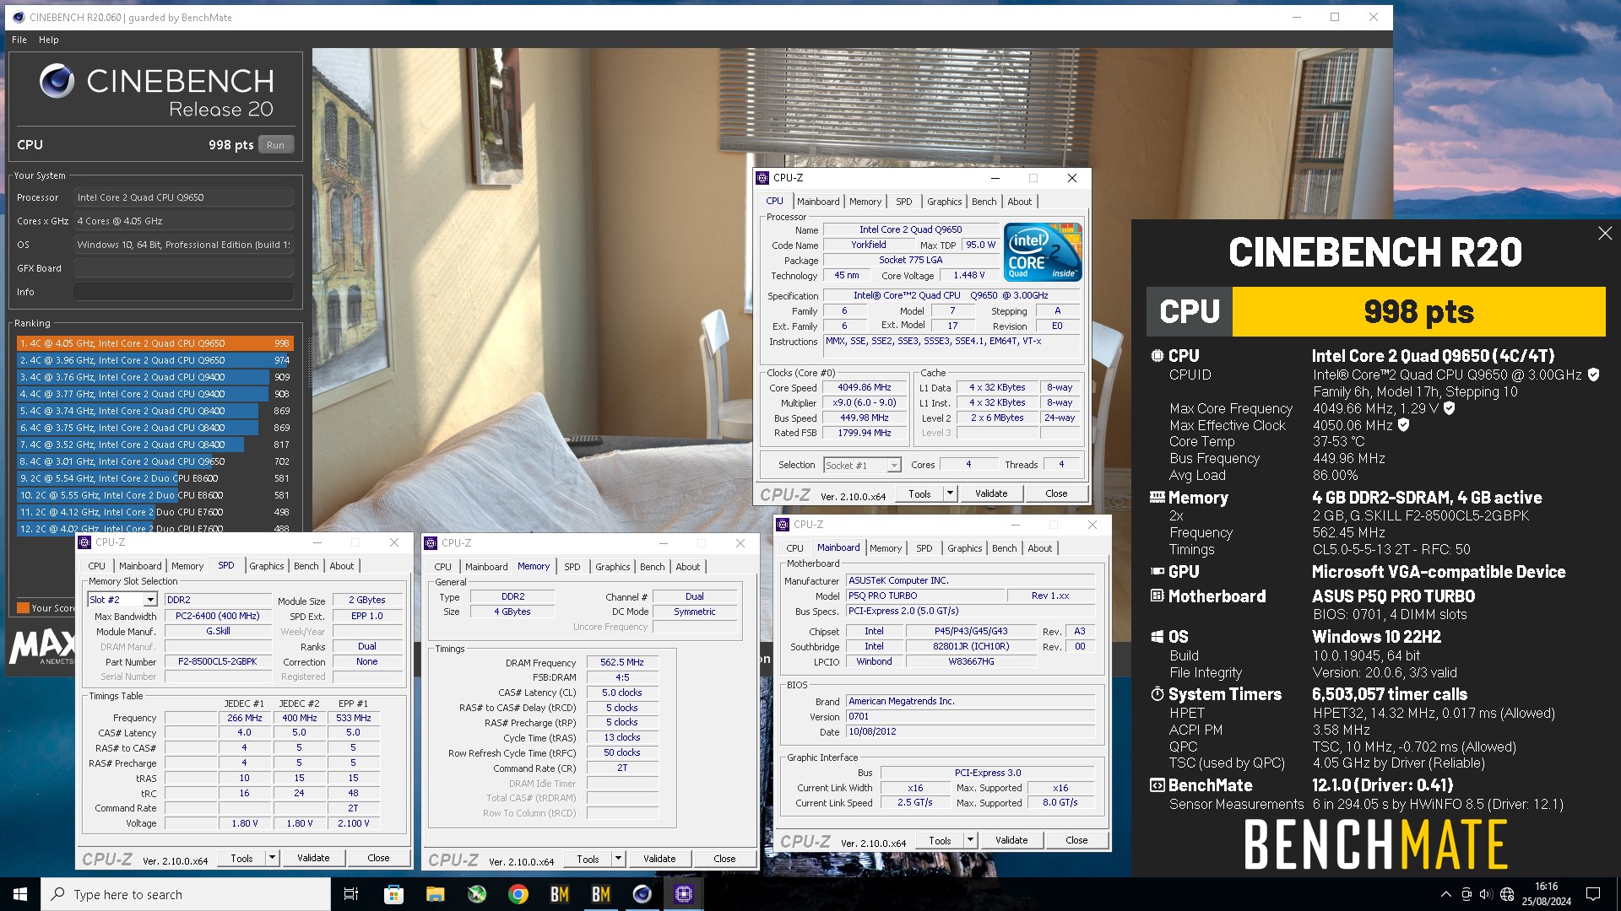The height and width of the screenshot is (911, 1621).
Task: Open Graphics tab in CPU-Z SPD window
Action: pyautogui.click(x=267, y=566)
